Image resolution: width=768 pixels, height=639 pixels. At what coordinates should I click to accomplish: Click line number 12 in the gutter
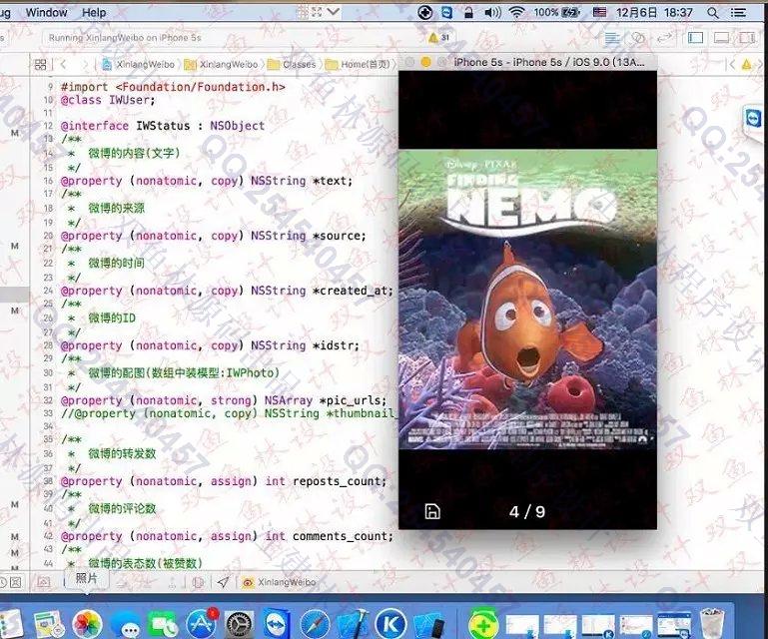point(48,126)
